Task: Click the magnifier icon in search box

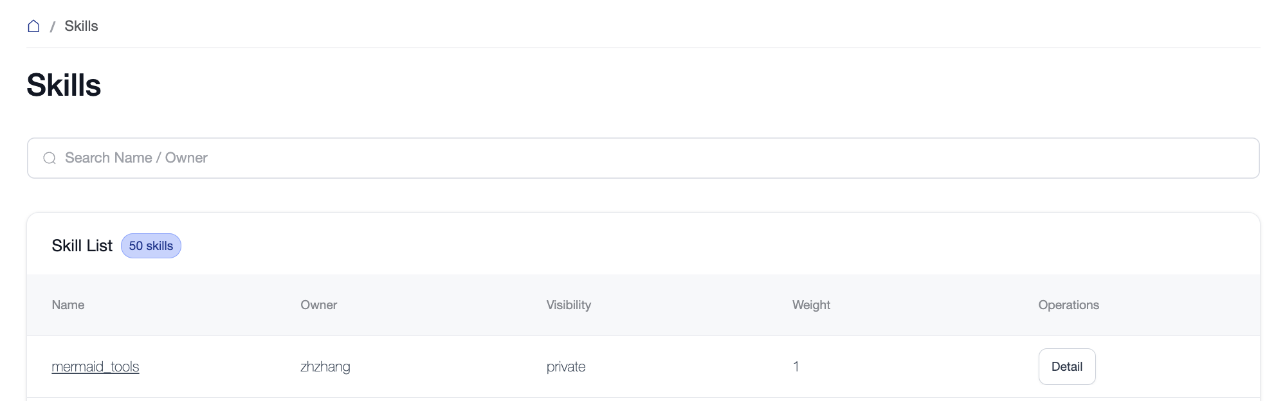Action: (50, 158)
